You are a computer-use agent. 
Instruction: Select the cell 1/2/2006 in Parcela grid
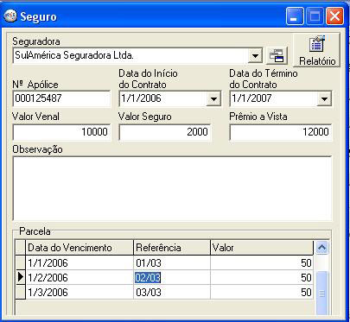(x=80, y=278)
